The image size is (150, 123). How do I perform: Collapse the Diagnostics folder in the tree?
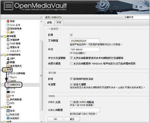tap(2, 107)
